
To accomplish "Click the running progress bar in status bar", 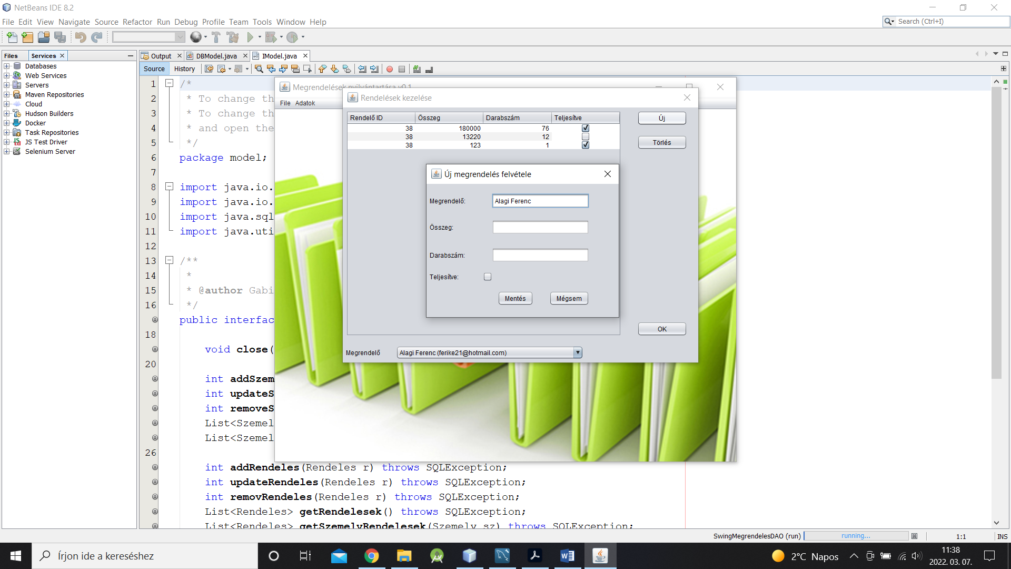I will (x=856, y=536).
